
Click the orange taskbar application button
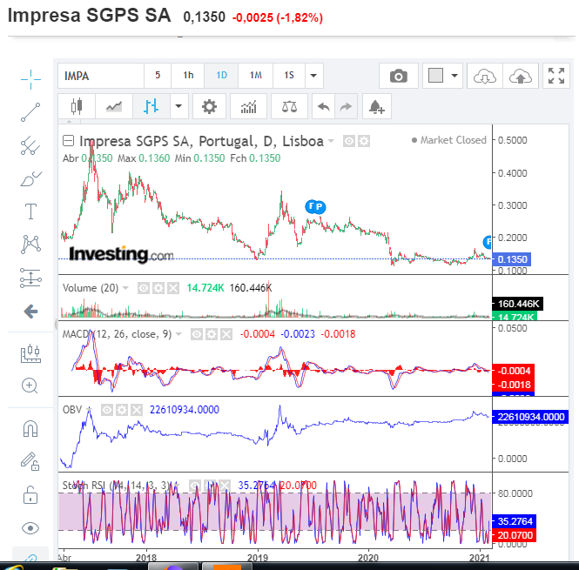click(x=226, y=567)
